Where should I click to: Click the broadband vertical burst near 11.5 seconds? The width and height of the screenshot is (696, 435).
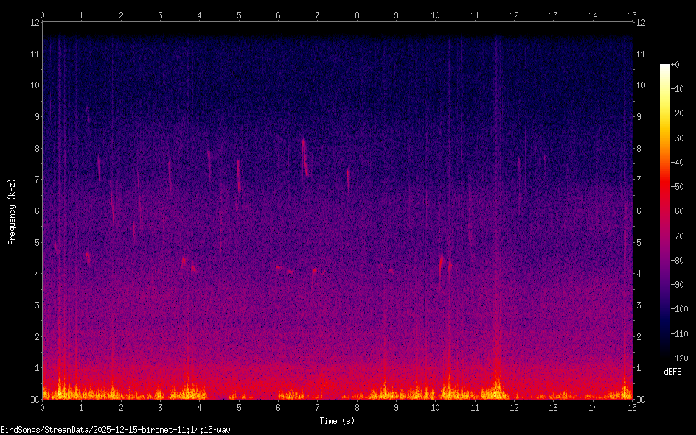[x=497, y=221]
